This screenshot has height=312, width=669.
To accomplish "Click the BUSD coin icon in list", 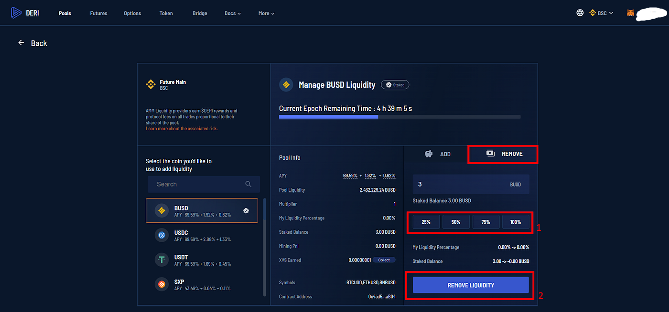I will click(162, 210).
